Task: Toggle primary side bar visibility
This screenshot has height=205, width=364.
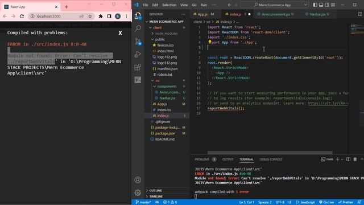Action: click(315, 5)
